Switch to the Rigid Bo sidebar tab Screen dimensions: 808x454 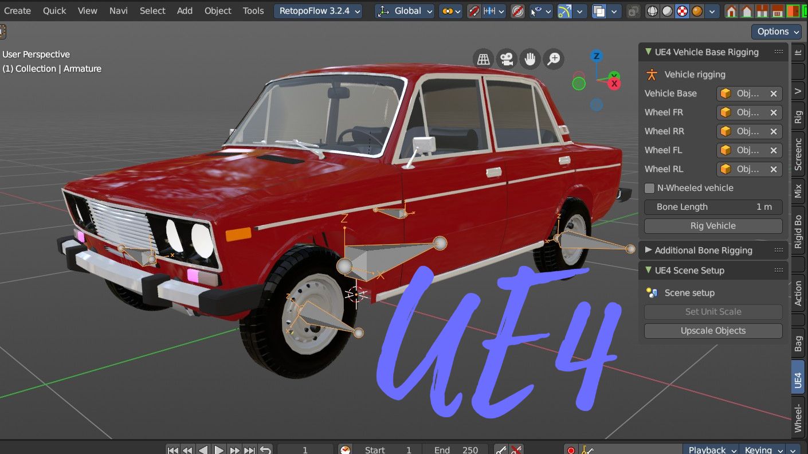(798, 231)
